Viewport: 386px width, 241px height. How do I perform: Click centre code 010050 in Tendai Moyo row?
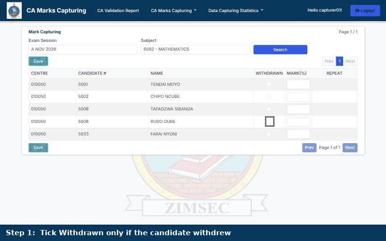pos(39,84)
